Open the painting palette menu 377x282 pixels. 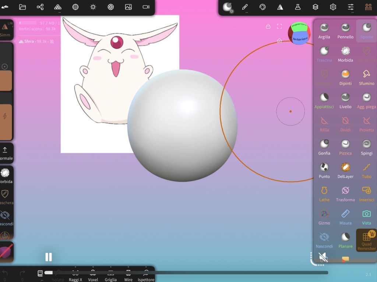coord(263,7)
